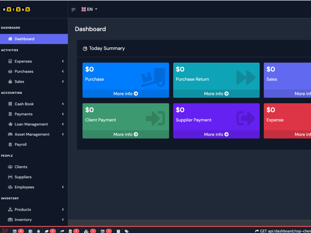
Task: Expand the Payments submenu chevron
Action: pyautogui.click(x=63, y=114)
